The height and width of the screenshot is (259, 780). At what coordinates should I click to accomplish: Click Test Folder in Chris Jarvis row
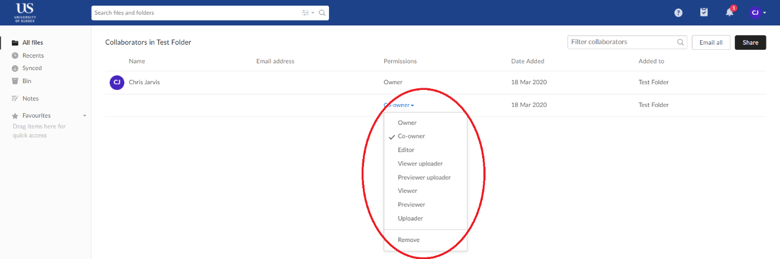pyautogui.click(x=653, y=83)
